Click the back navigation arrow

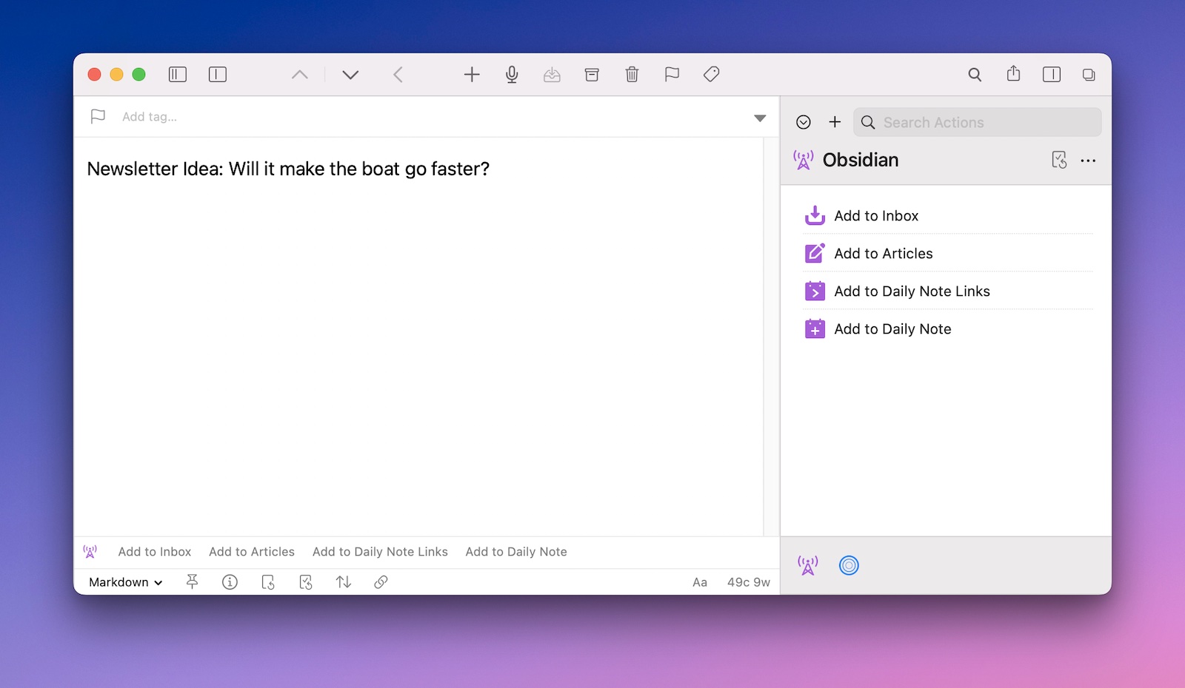click(398, 74)
